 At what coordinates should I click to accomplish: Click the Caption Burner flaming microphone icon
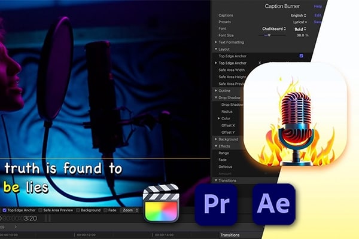click(x=296, y=114)
